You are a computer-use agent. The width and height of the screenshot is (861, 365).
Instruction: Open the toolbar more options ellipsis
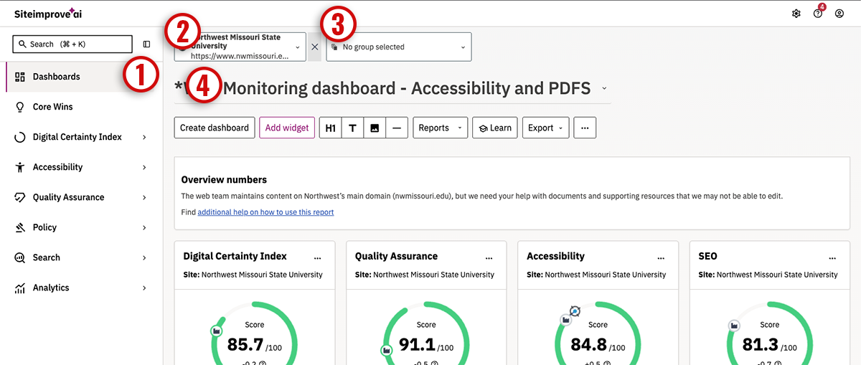(x=585, y=128)
